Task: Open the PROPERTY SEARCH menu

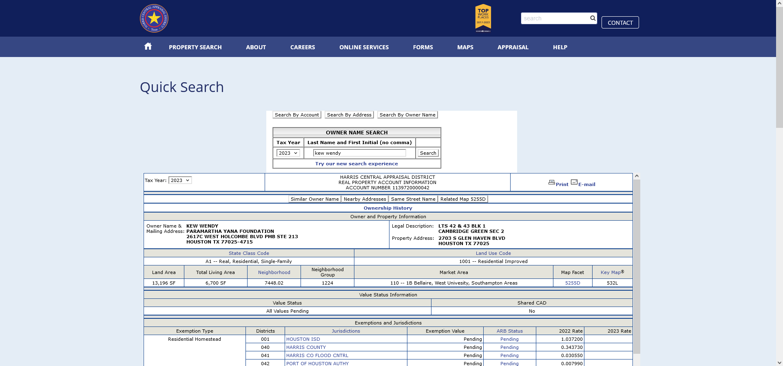Action: coord(195,47)
